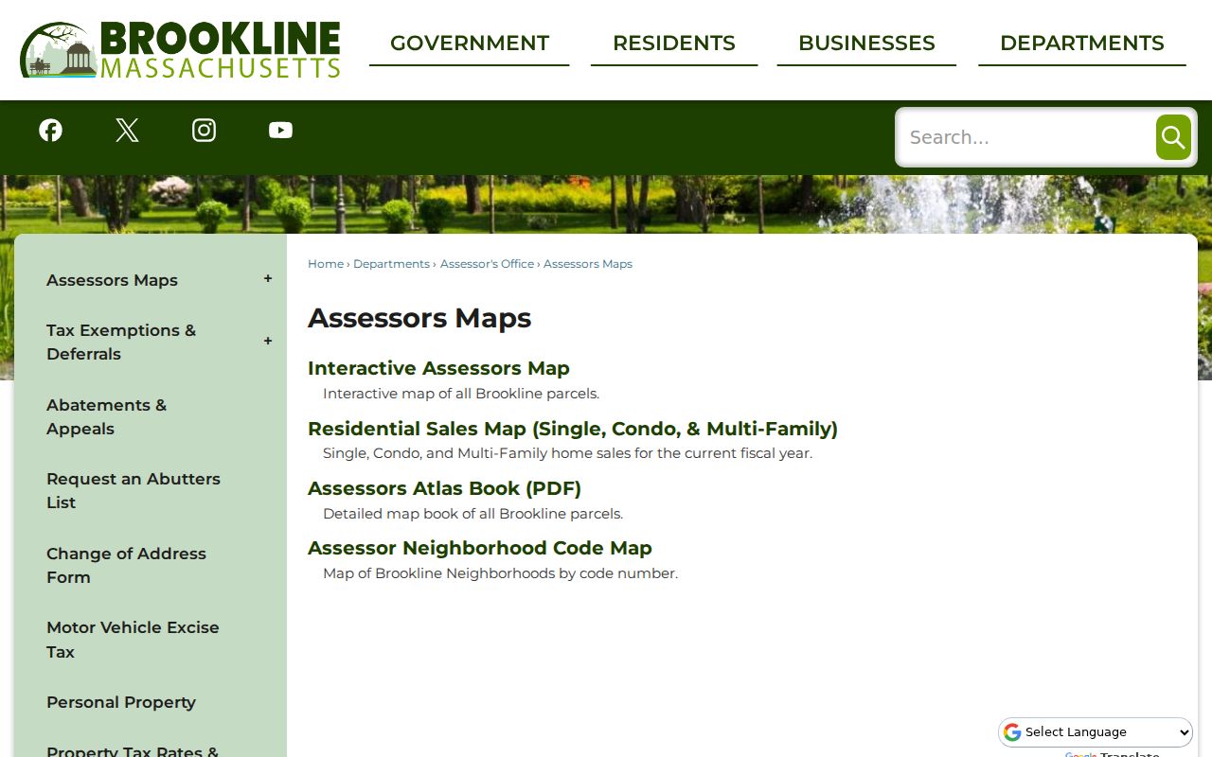Image resolution: width=1212 pixels, height=757 pixels.
Task: Click the 'Detailed map book of all Brookline parcels.' text
Action: [x=472, y=514]
